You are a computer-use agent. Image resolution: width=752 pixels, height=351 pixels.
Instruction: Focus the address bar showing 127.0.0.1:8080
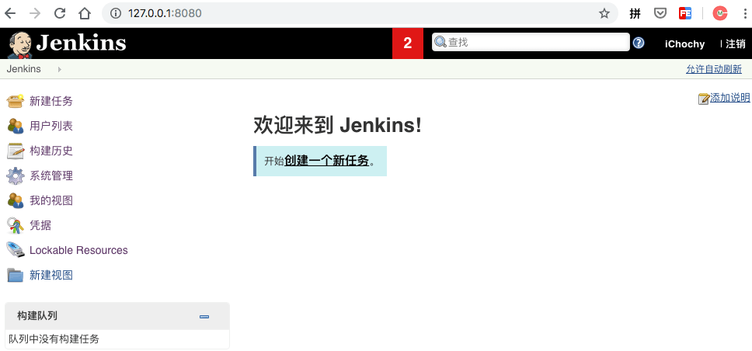click(360, 13)
